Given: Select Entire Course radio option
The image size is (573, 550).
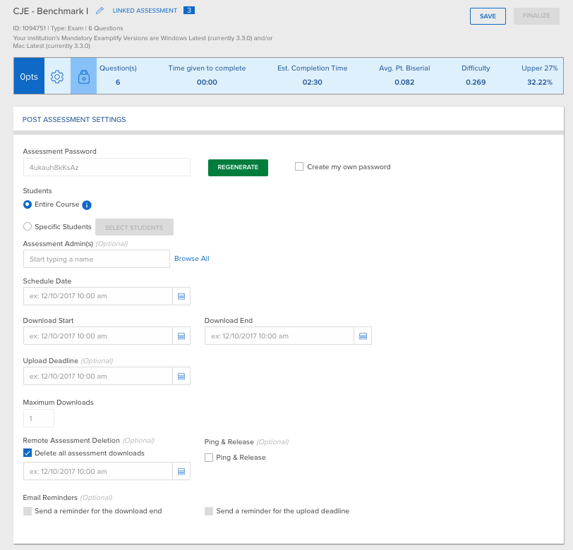Looking at the screenshot, I should pos(28,204).
